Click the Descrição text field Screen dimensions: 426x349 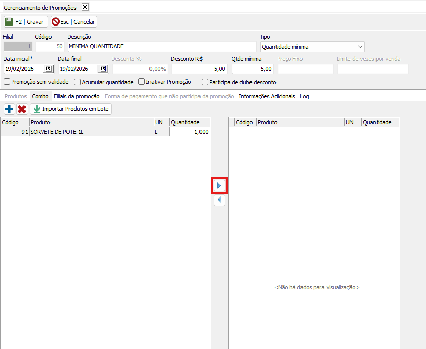(x=161, y=47)
